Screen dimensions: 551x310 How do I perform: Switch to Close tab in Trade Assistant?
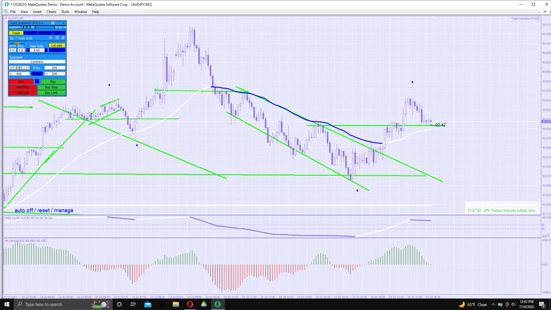(31, 33)
